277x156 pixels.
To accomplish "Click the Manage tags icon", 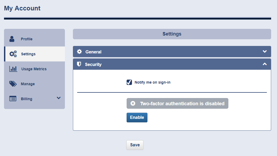I will 13,84.
